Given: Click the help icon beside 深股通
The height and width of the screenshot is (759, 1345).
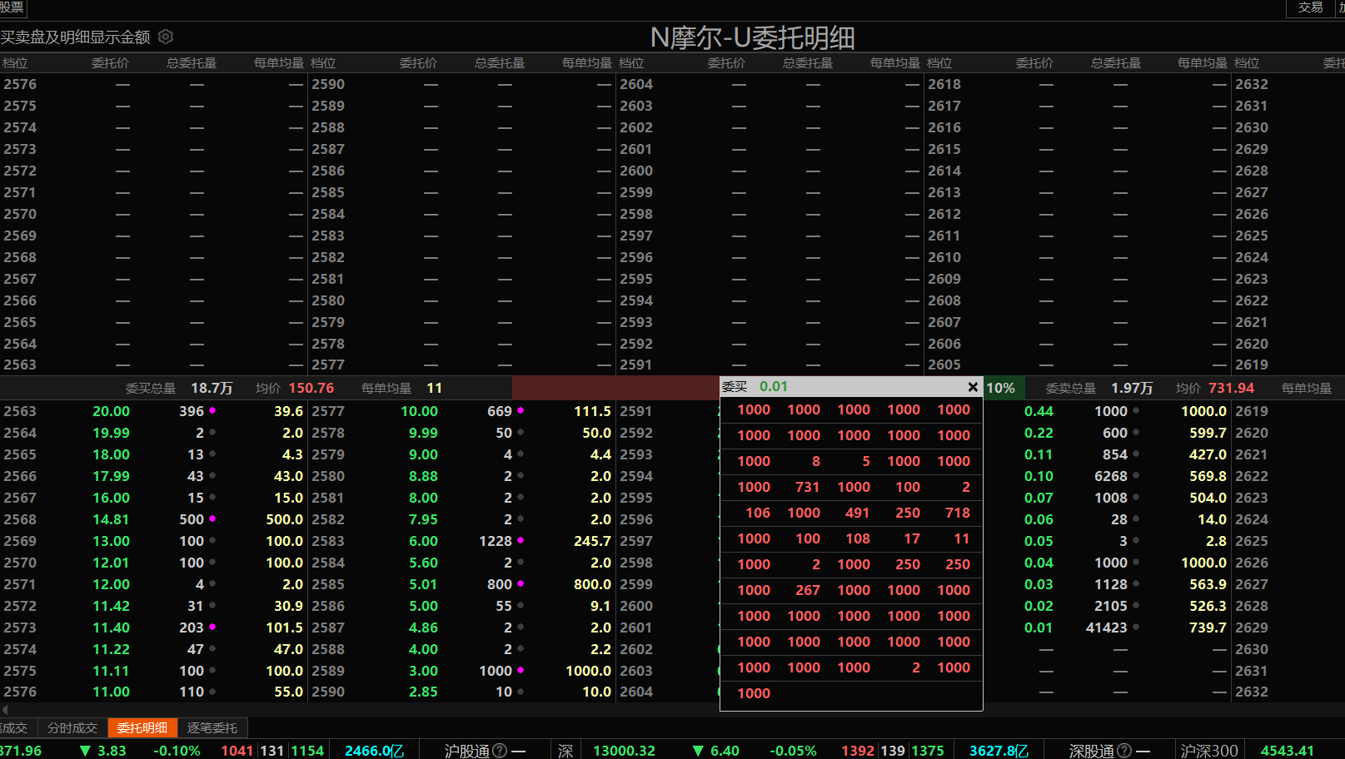Looking at the screenshot, I should 1124,750.
